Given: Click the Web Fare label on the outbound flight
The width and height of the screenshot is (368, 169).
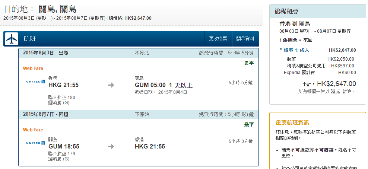Looking at the screenshot, I should coord(33,68).
